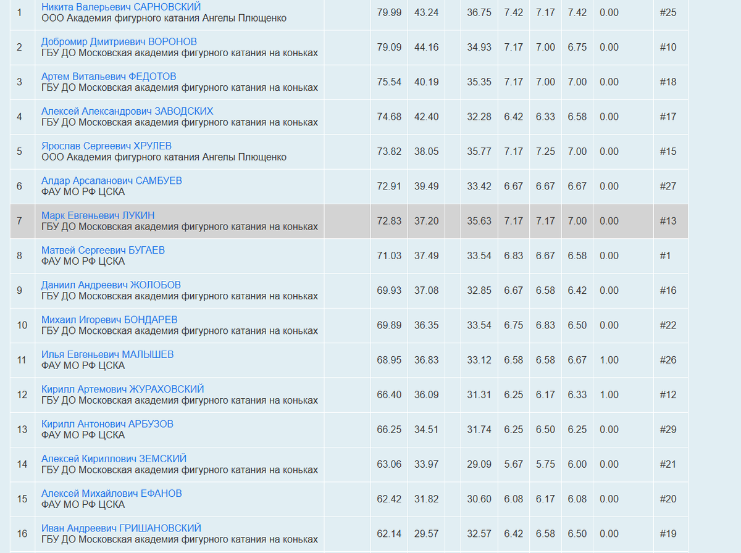Click Марк Евгеньевич ЛУКИН name link

click(98, 215)
